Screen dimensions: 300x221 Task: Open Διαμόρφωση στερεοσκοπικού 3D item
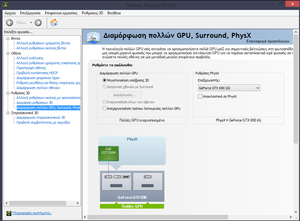coord(41,117)
